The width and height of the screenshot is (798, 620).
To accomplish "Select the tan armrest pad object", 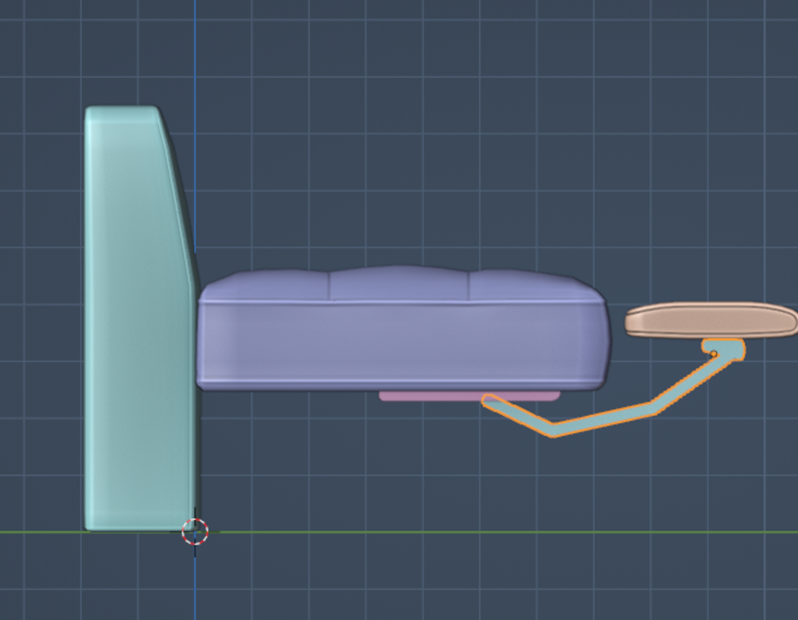I will (711, 320).
